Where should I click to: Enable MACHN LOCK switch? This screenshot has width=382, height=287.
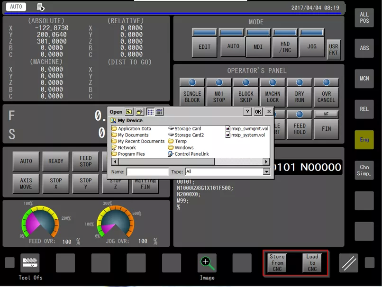tap(273, 97)
